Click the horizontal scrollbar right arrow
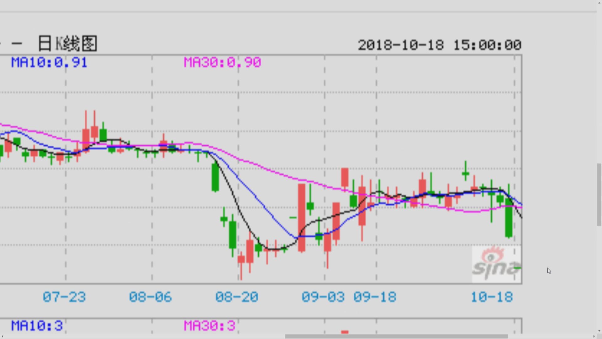This screenshot has height=339, width=602. 594,336
